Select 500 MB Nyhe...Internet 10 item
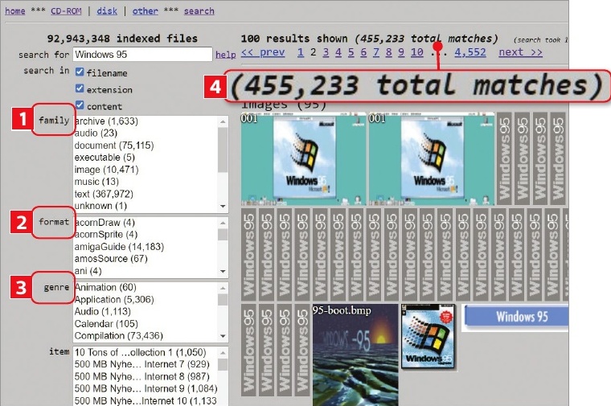The width and height of the screenshot is (611, 406). tap(146, 400)
